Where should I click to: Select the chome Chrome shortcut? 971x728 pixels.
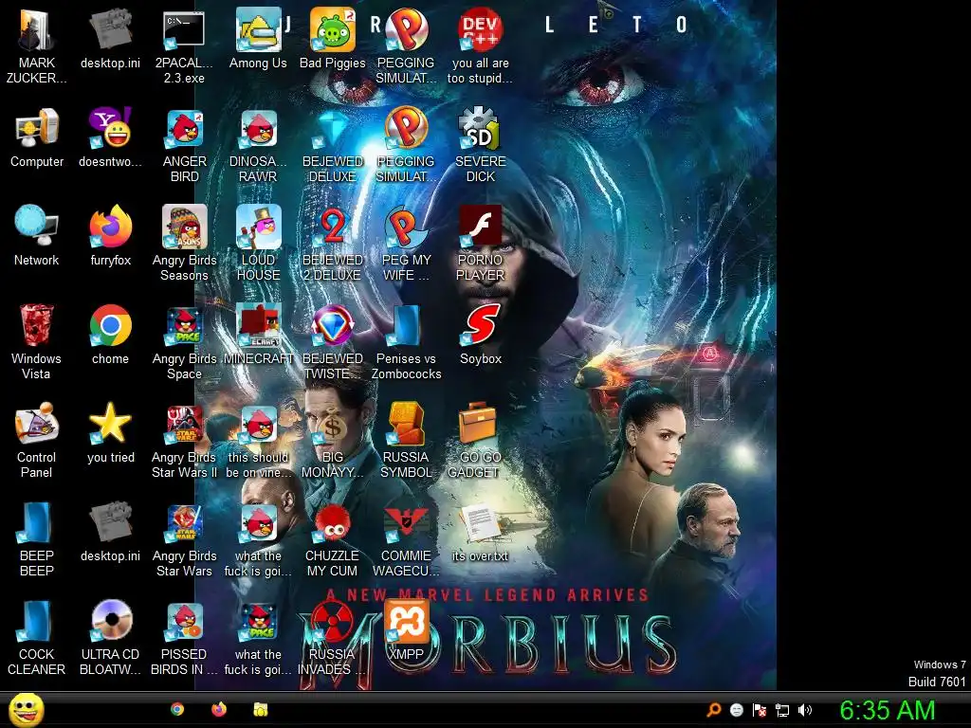point(110,334)
